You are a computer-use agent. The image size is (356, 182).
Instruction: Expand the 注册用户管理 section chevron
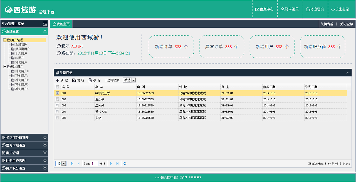(45, 161)
